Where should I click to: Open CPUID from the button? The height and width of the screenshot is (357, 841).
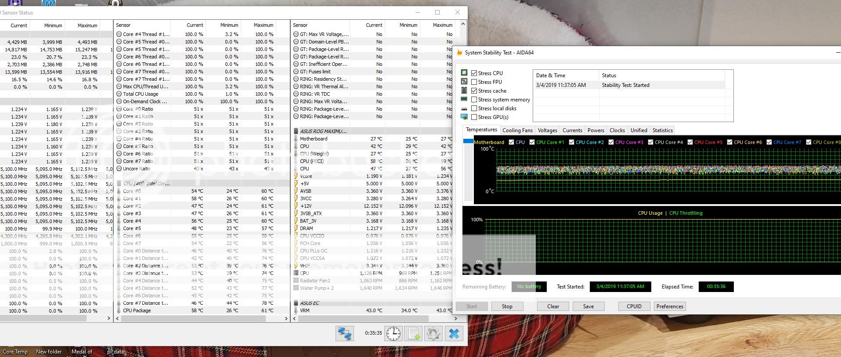coord(634,307)
